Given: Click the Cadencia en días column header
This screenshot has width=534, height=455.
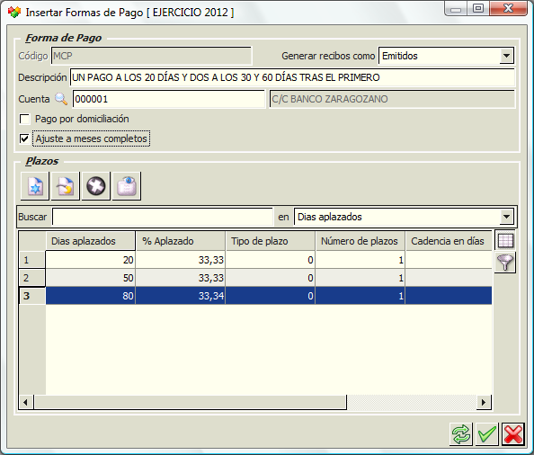Looking at the screenshot, I should click(x=449, y=241).
